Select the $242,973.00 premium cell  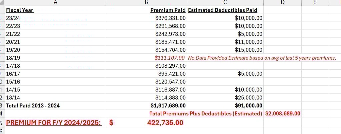(170, 34)
